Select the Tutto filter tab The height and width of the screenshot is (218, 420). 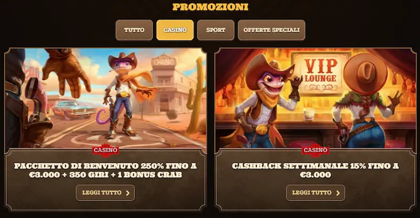coord(134,30)
